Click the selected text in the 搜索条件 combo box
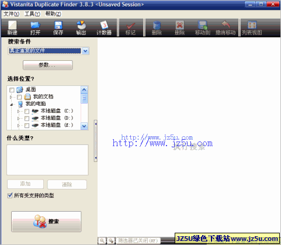Image resolution: width=281 pixels, height=245 pixels. pos(45,51)
